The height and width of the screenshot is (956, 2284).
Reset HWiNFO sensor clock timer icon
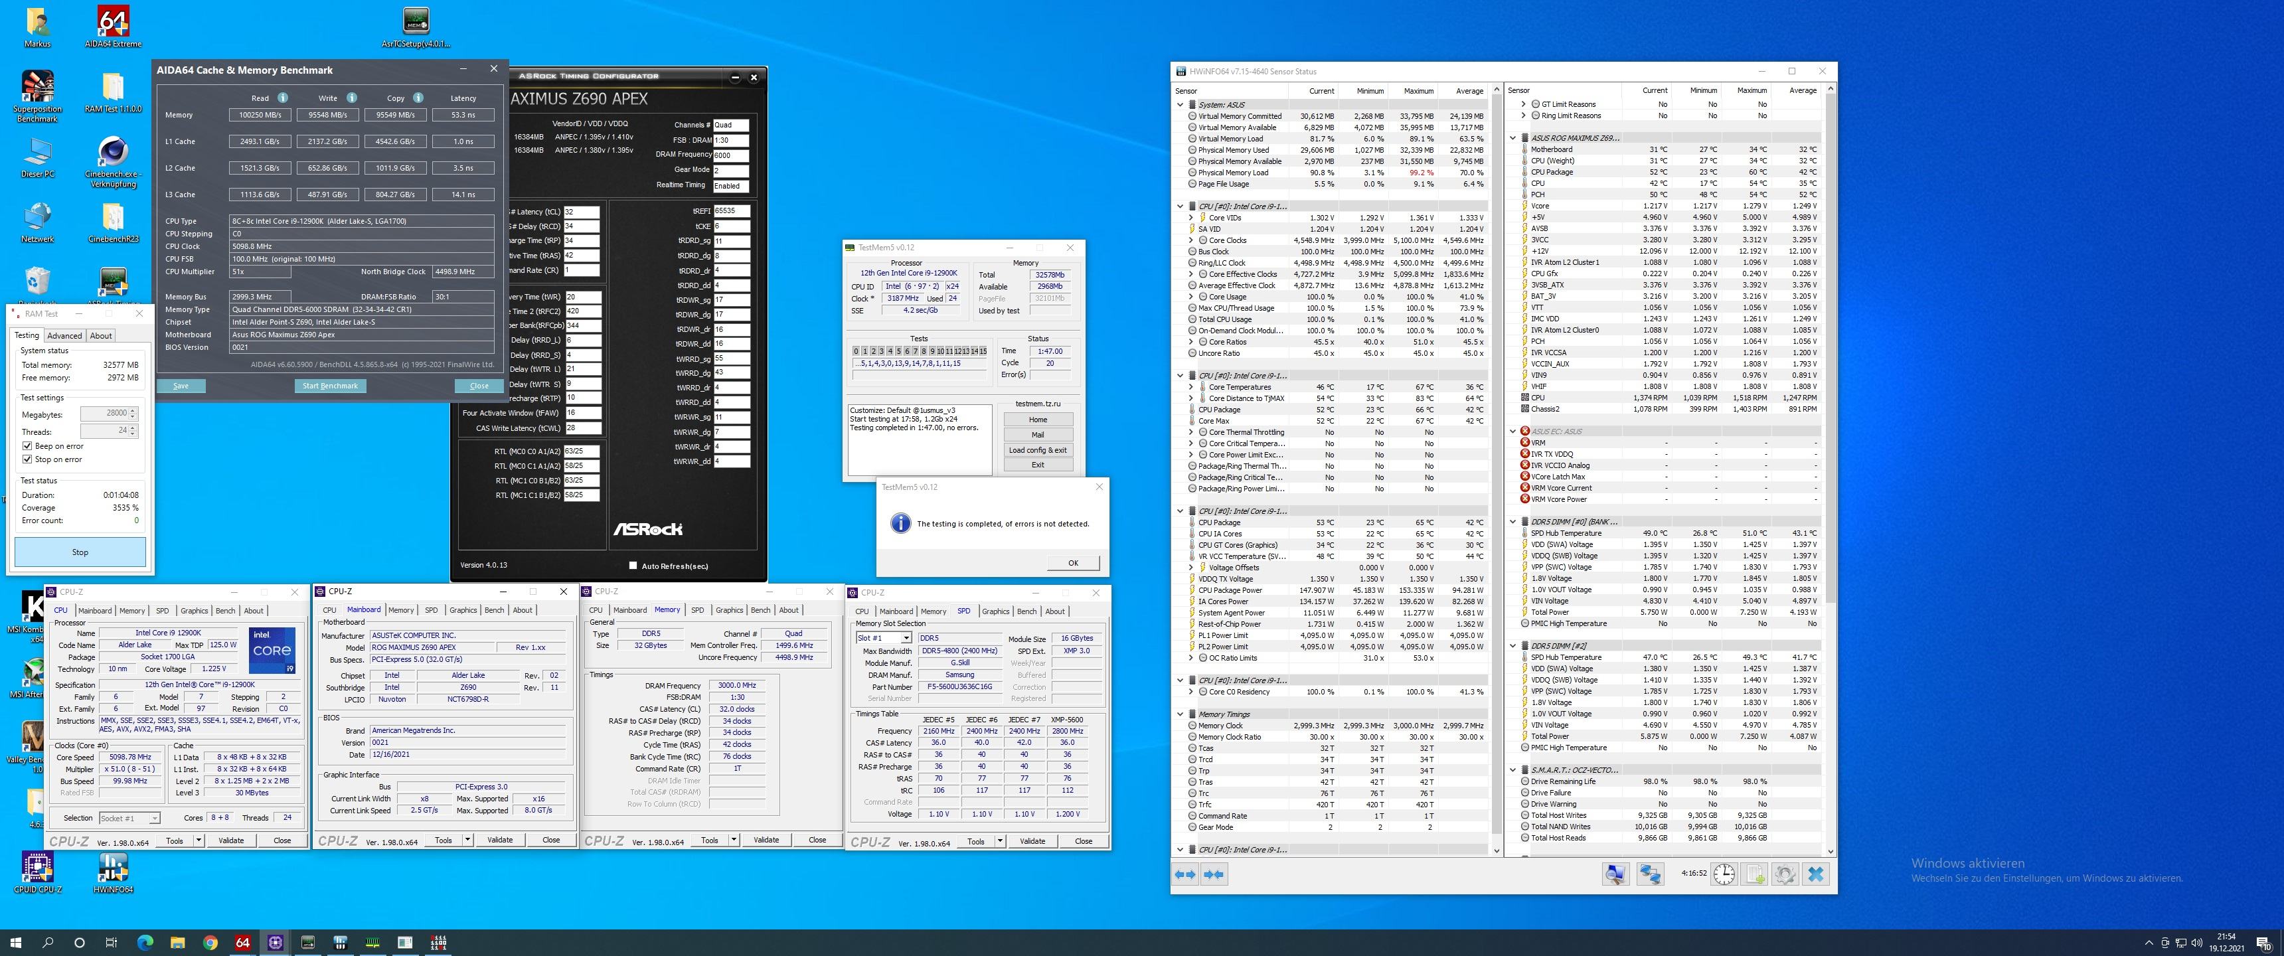[1724, 874]
